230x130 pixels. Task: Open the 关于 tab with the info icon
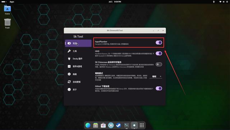coord(78,90)
